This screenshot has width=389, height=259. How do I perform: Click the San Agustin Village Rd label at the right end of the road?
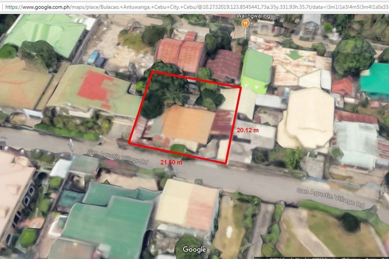tap(331, 198)
